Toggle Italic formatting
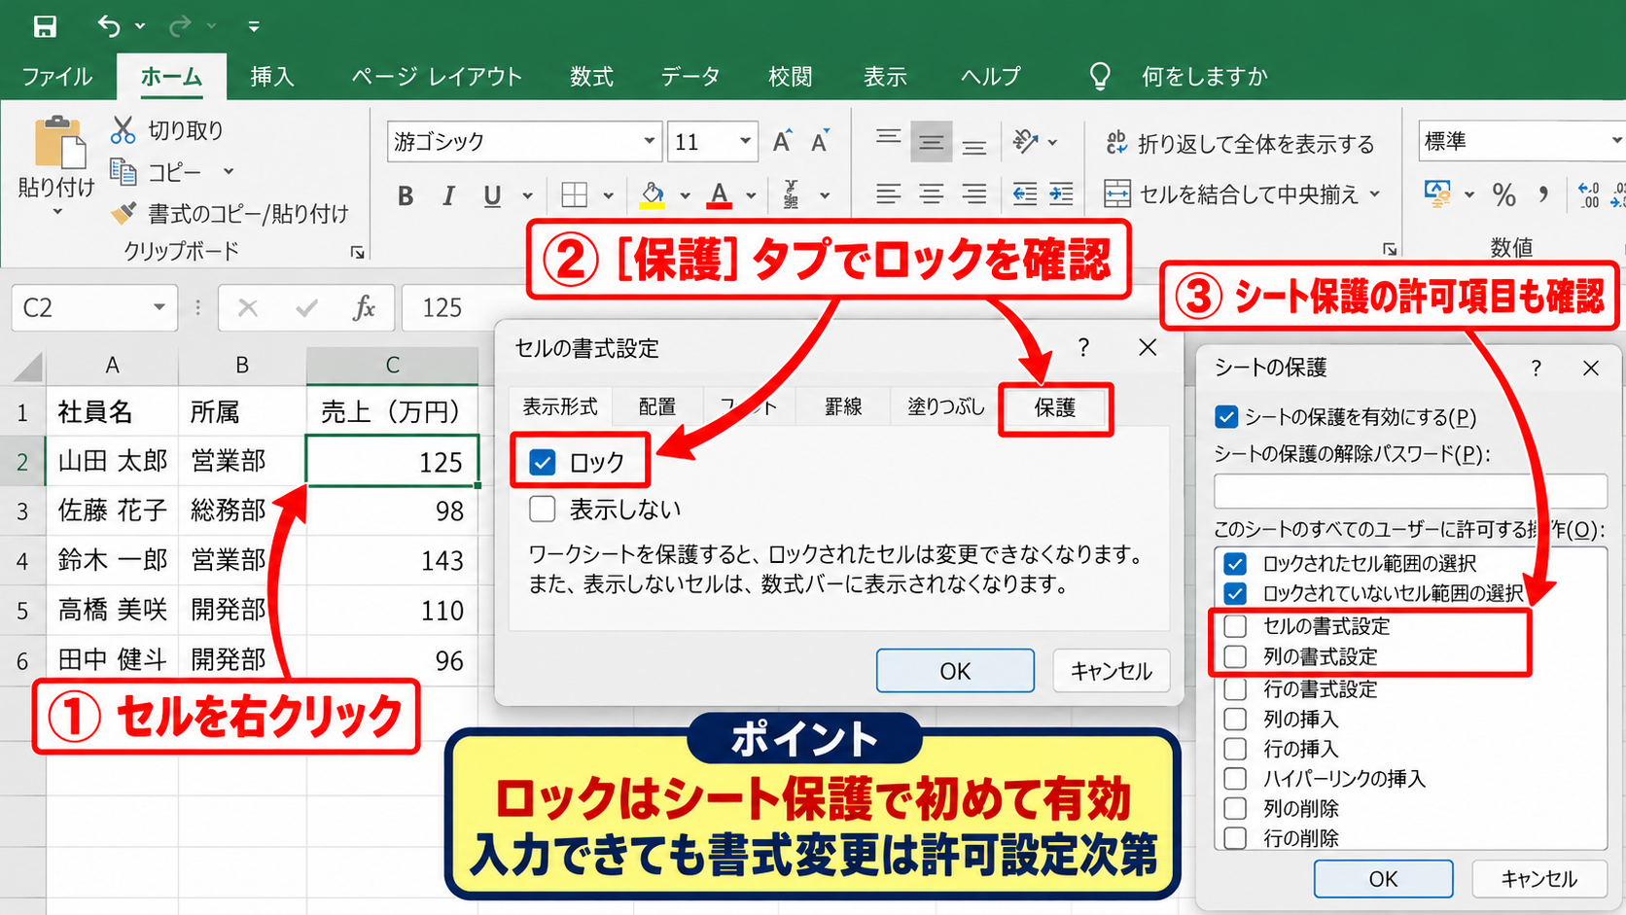Image resolution: width=1626 pixels, height=915 pixels. click(448, 196)
